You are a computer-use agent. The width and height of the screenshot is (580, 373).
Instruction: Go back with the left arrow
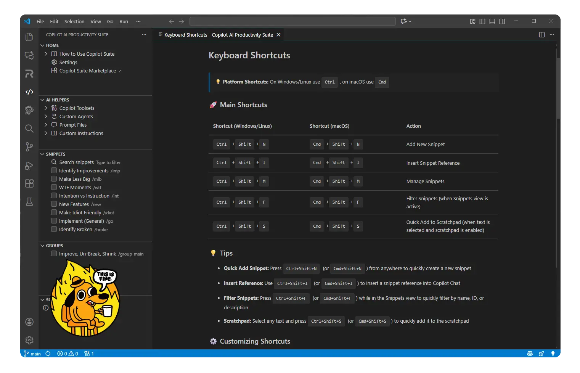click(172, 21)
